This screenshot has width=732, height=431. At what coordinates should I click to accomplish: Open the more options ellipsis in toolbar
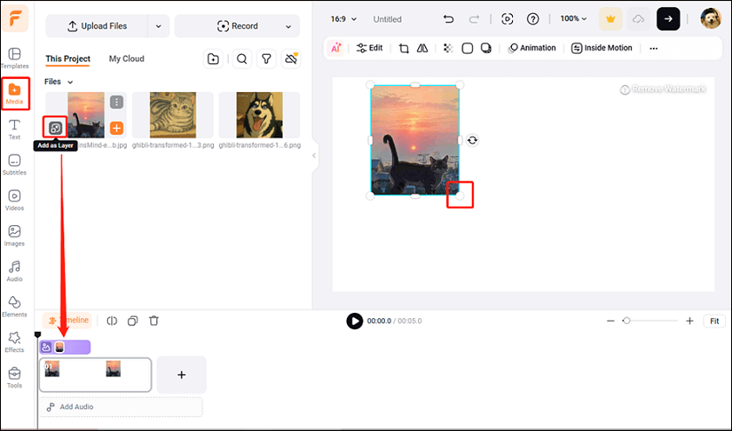[x=654, y=48]
